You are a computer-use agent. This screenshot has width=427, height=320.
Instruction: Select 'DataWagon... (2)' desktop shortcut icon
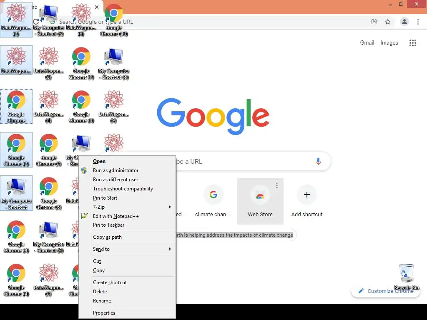16,20
